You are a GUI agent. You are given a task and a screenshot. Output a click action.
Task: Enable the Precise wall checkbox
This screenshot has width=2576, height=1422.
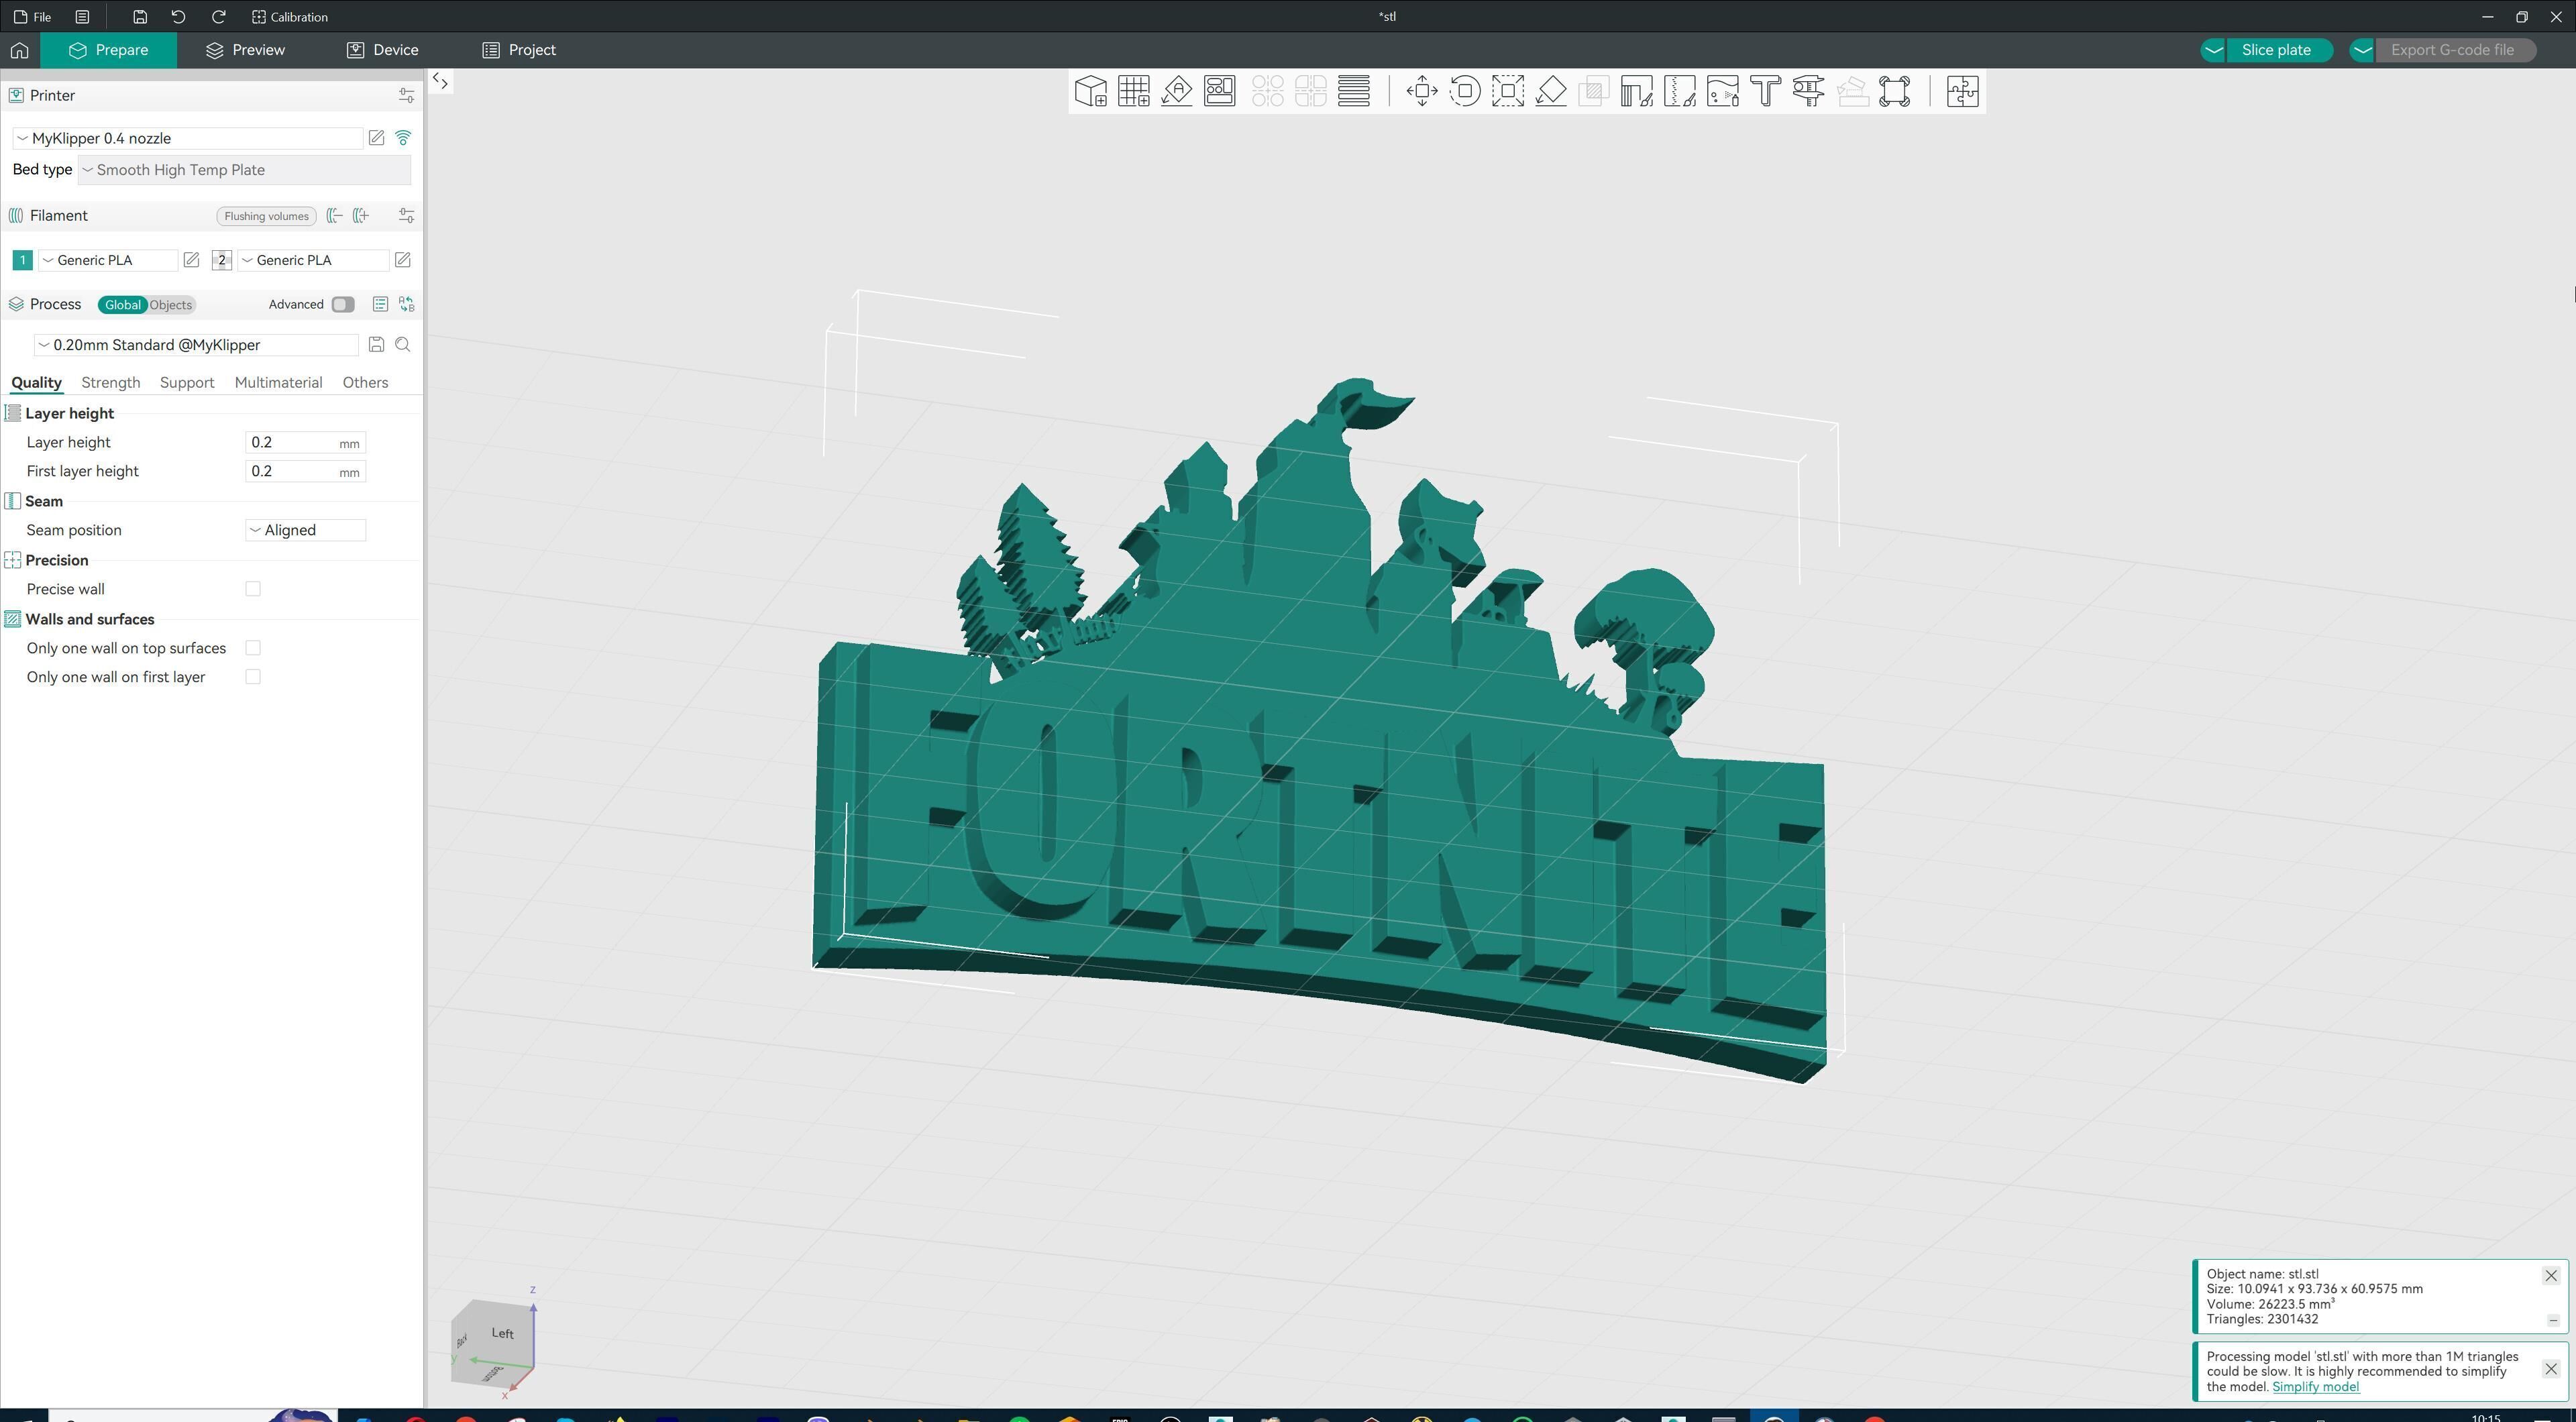253,589
